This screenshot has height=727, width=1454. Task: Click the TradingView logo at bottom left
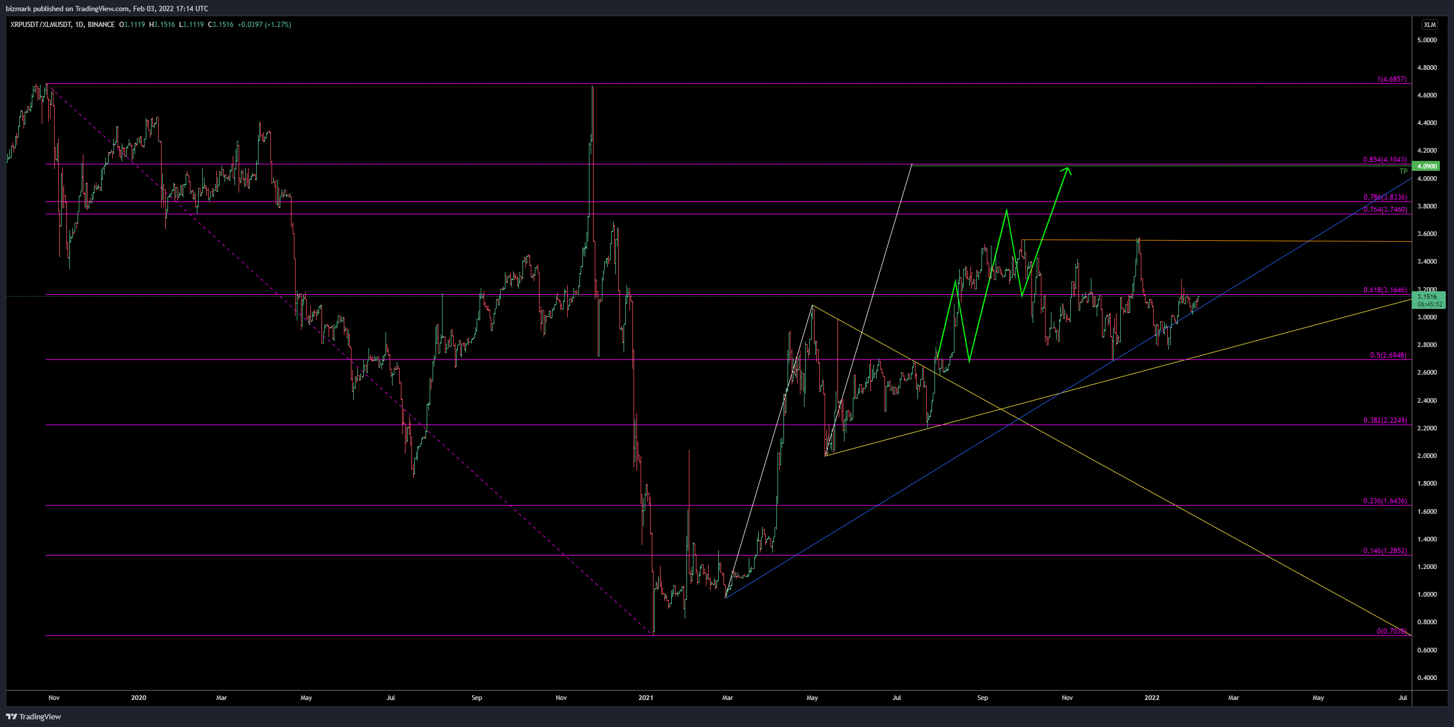click(33, 716)
